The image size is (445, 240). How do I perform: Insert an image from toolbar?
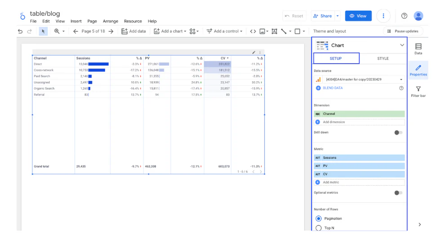pos(262,31)
